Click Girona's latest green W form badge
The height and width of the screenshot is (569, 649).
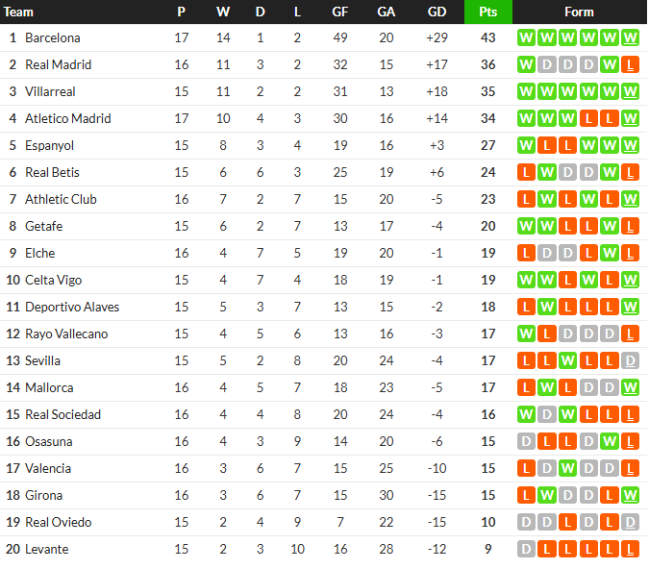tap(630, 495)
